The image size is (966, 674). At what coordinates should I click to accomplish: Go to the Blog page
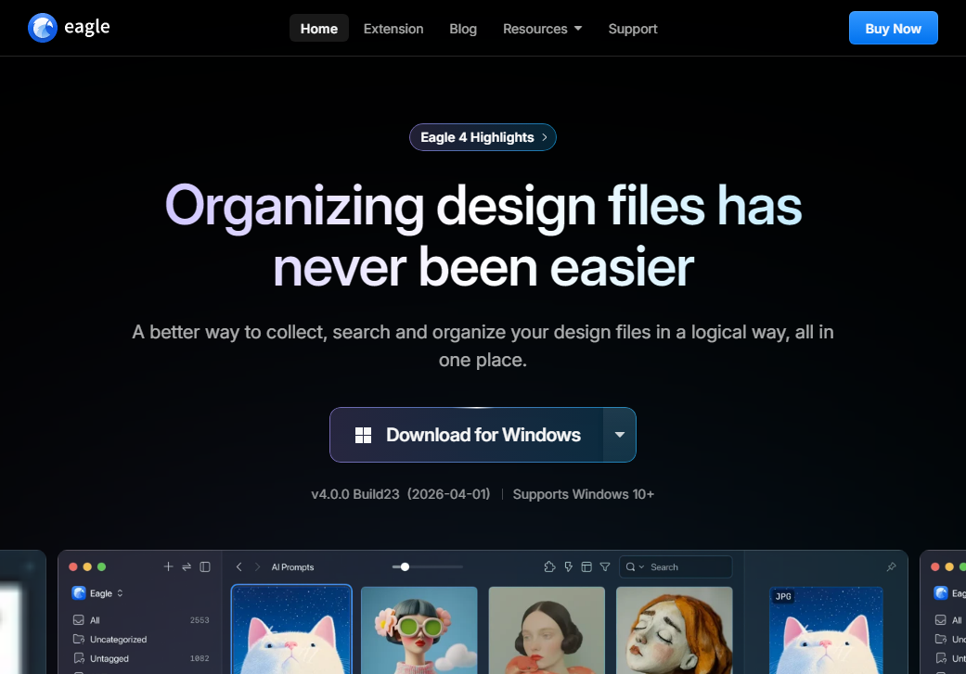(x=463, y=29)
